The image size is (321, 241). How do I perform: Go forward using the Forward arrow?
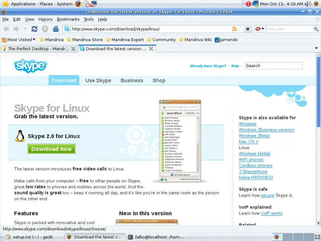[16, 29]
